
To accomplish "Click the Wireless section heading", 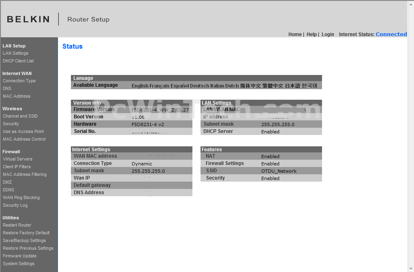I will coord(12,109).
